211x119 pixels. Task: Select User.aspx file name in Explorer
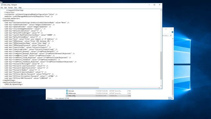coord(71,91)
